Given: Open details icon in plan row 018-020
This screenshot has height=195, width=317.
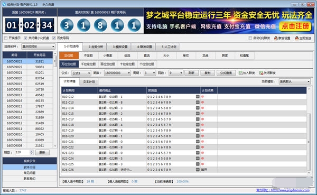Looking at the screenshot, I should [x=198, y=136].
